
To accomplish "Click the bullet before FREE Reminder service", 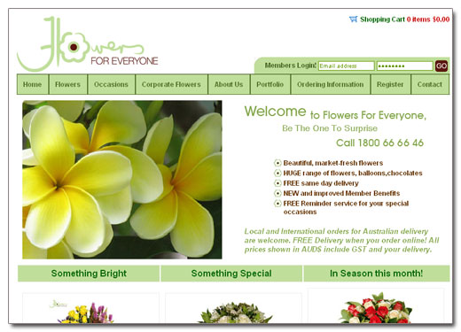I will pyautogui.click(x=277, y=204).
